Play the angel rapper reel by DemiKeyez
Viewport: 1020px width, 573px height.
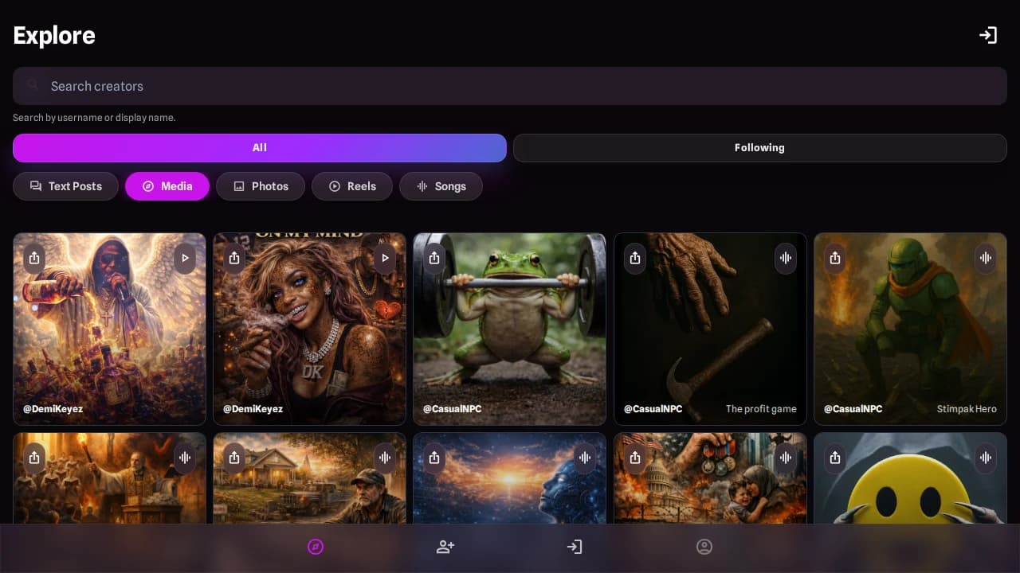(x=185, y=258)
